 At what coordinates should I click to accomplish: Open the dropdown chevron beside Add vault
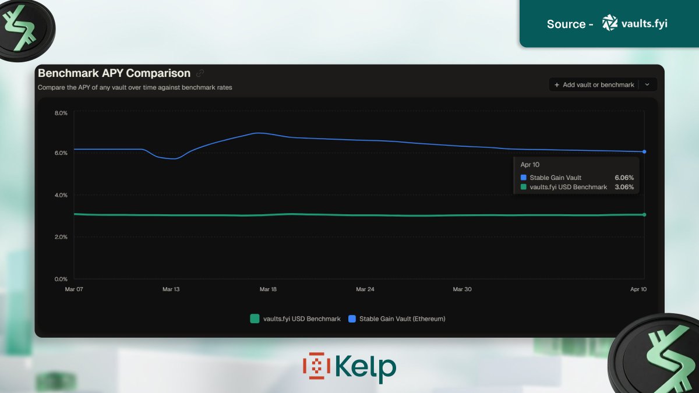click(x=648, y=85)
